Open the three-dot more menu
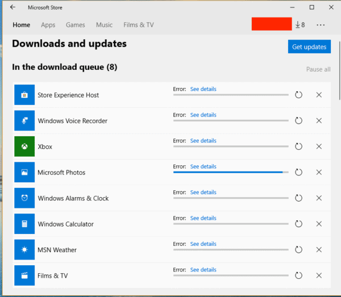This screenshot has height=297, width=341. (321, 25)
